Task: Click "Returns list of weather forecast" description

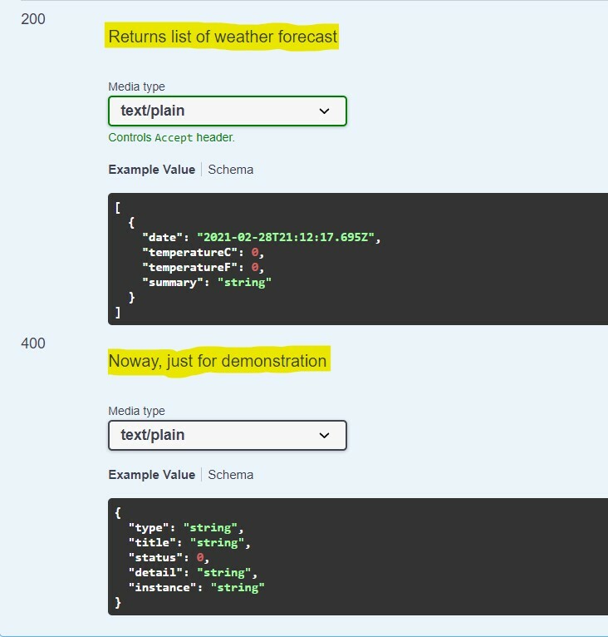Action: coord(223,37)
